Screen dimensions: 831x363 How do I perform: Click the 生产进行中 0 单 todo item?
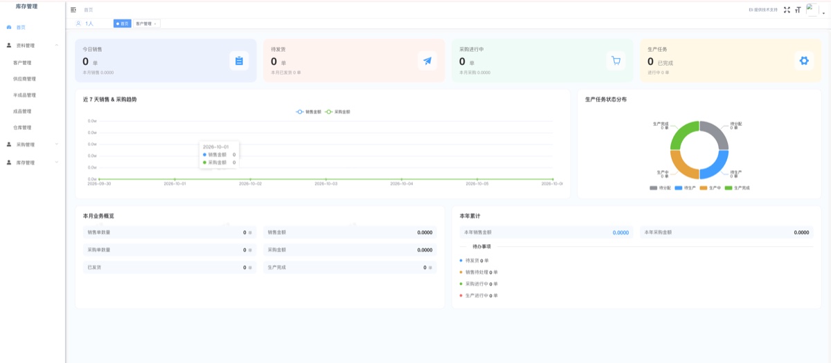[481, 295]
